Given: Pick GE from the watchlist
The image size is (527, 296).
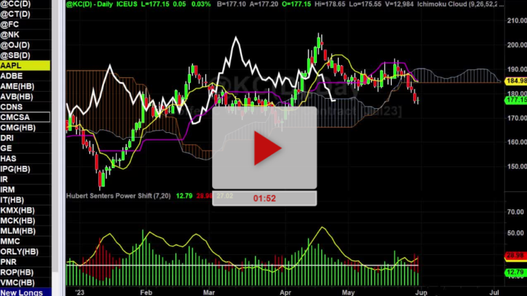Looking at the screenshot, I should pyautogui.click(x=25, y=148).
